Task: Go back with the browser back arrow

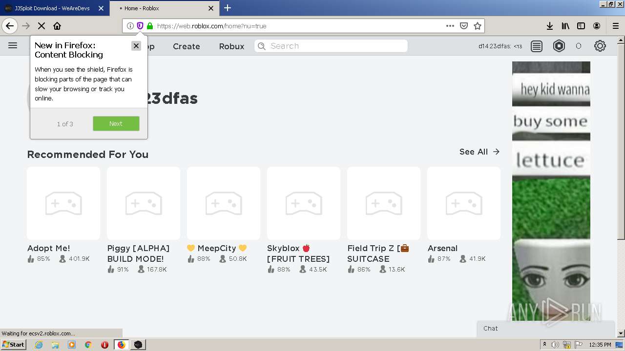Action: tap(10, 26)
